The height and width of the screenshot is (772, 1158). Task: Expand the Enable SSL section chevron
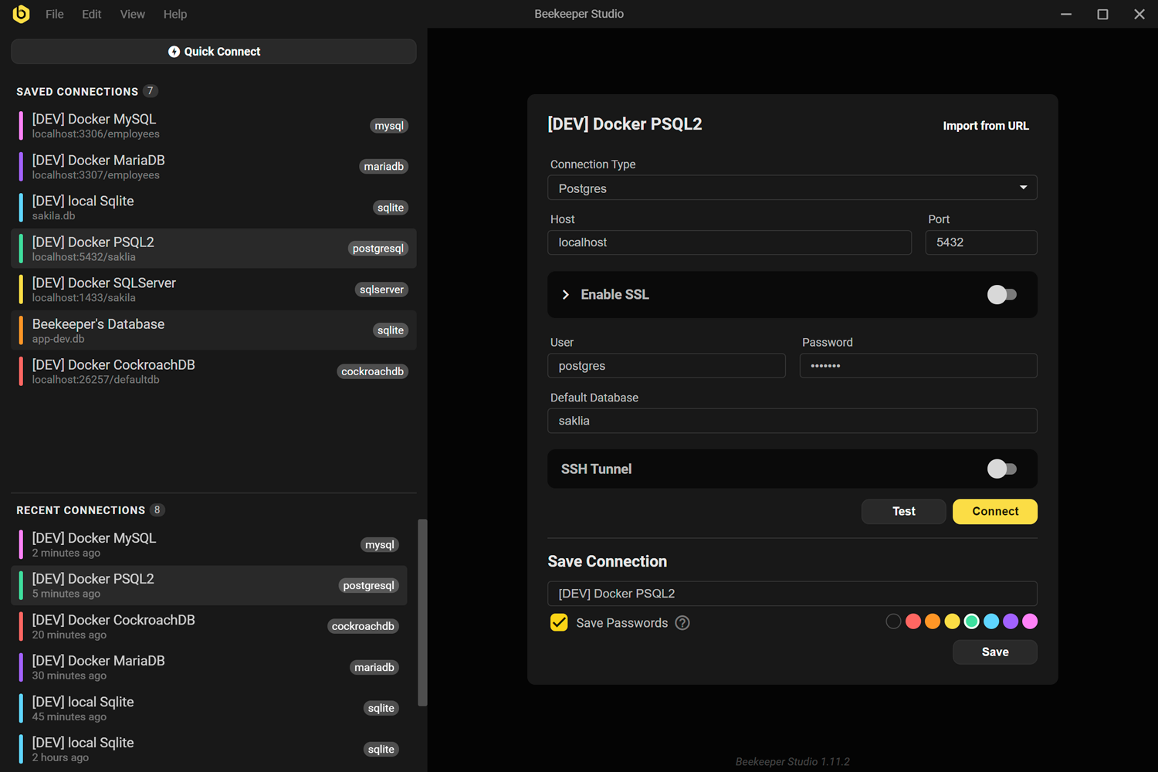pos(566,295)
